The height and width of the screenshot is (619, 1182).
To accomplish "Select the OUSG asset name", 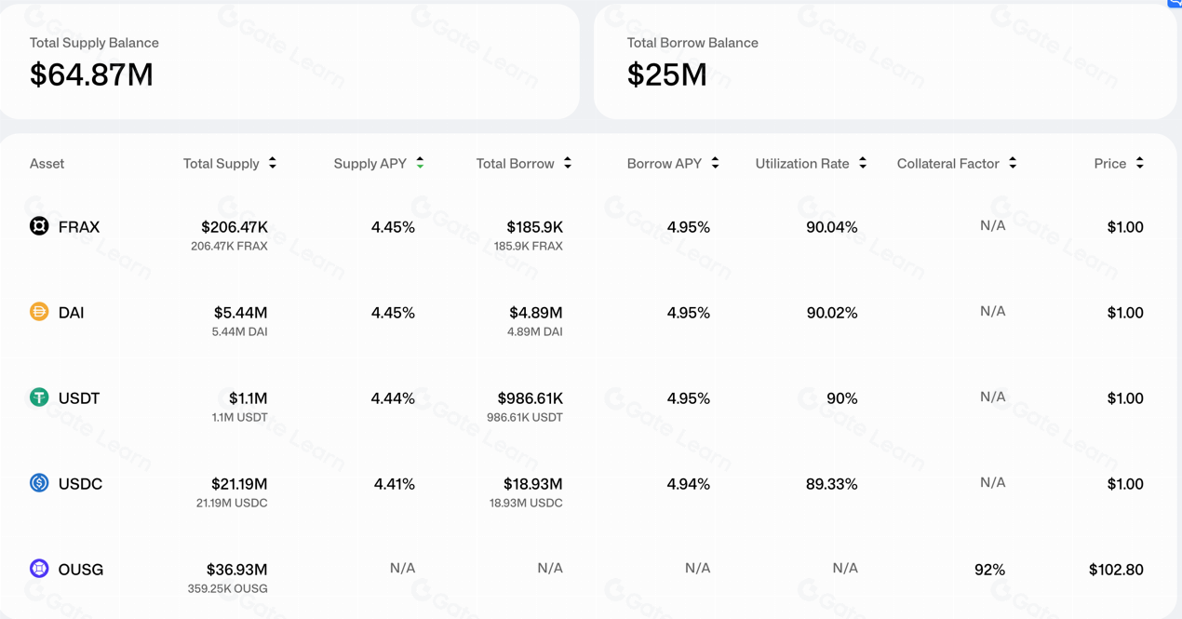I will tap(81, 570).
